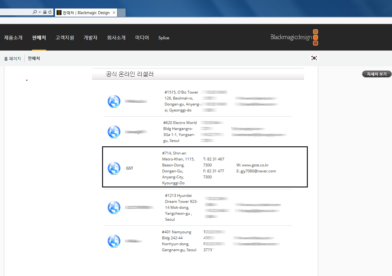
Task: Click the GST reseller name
Action: click(x=130, y=168)
